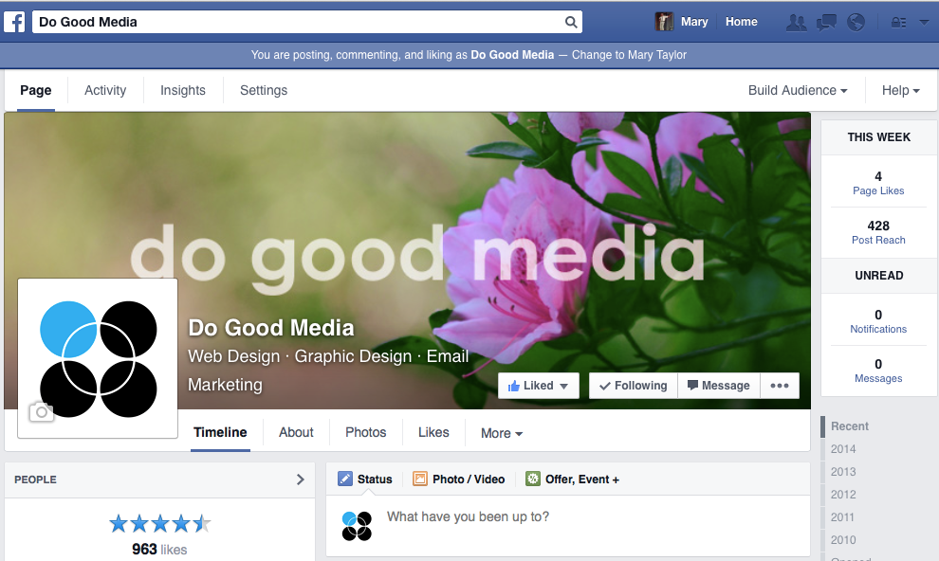Select the Page tab
Image resolution: width=939 pixels, height=561 pixels.
36,90
